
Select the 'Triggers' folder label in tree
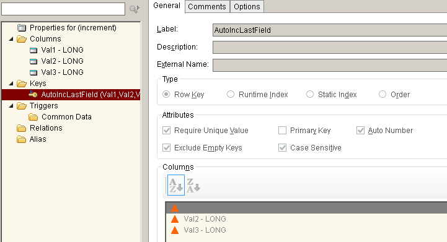coord(43,106)
